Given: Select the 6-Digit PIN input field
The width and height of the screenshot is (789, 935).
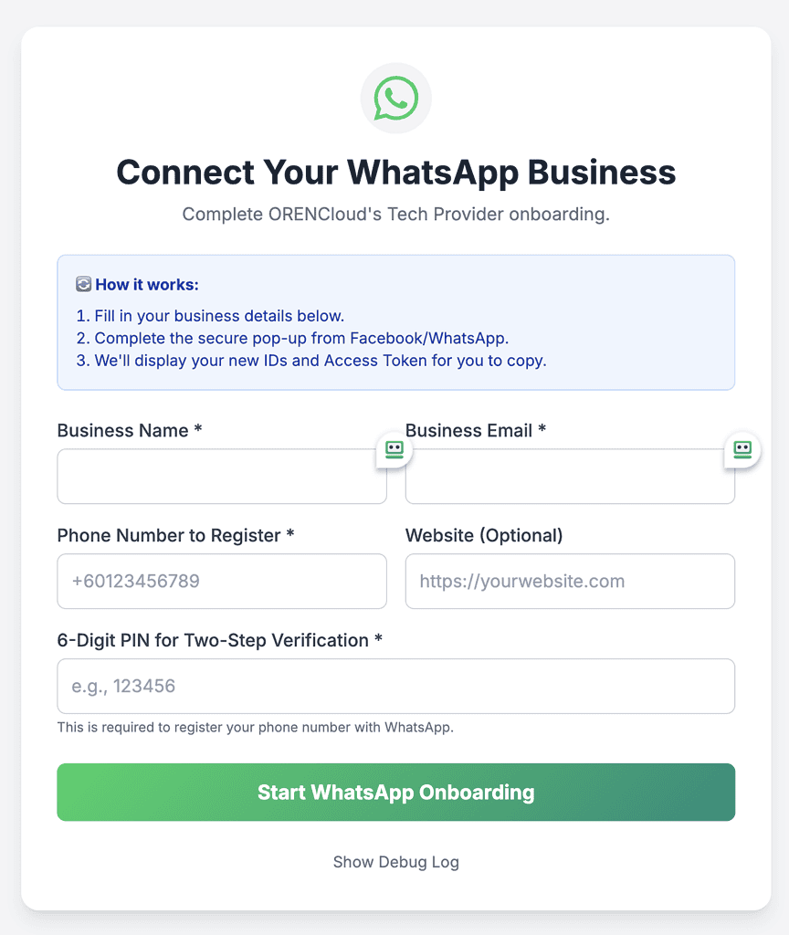Looking at the screenshot, I should [396, 687].
